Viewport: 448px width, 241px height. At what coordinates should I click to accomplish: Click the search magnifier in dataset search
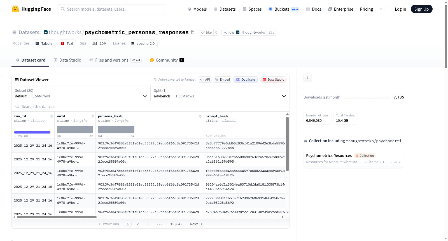pyautogui.click(x=17, y=106)
